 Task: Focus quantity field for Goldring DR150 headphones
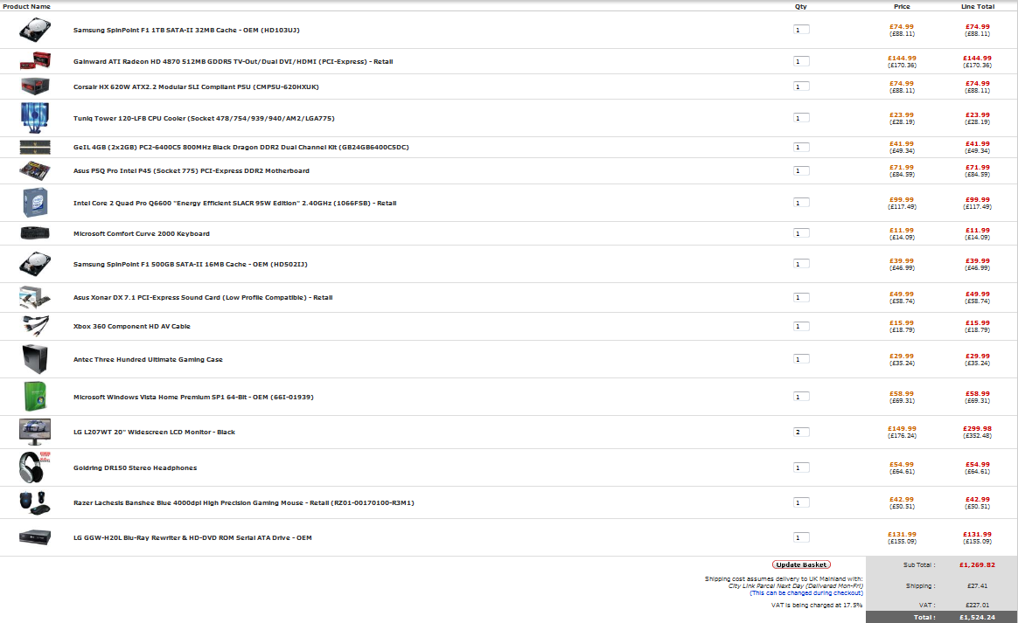pos(801,467)
